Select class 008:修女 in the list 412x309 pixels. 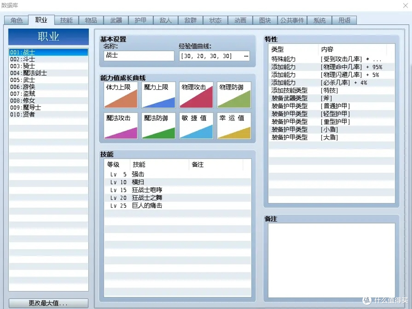(x=48, y=100)
